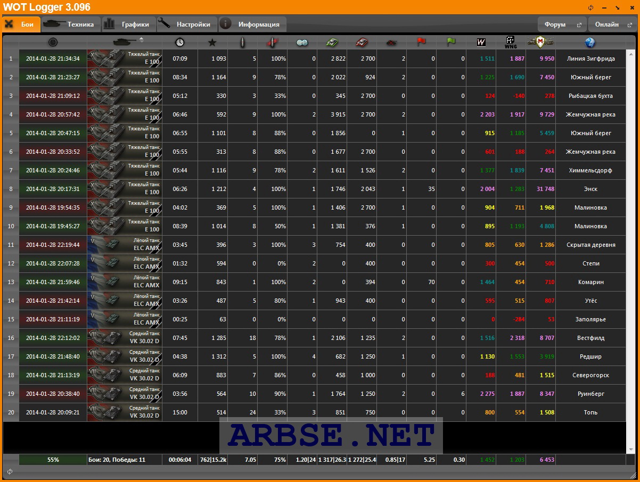The height and width of the screenshot is (482, 640).
Task: Click map name Скрытая деревня
Action: (x=590, y=245)
